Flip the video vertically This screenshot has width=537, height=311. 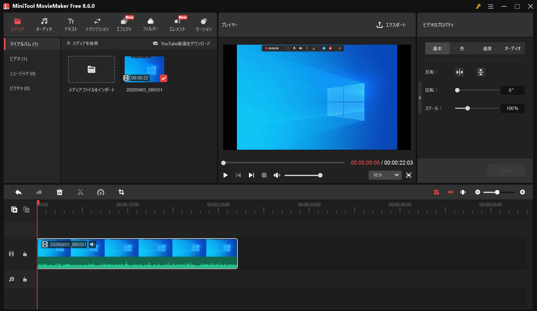pos(480,72)
